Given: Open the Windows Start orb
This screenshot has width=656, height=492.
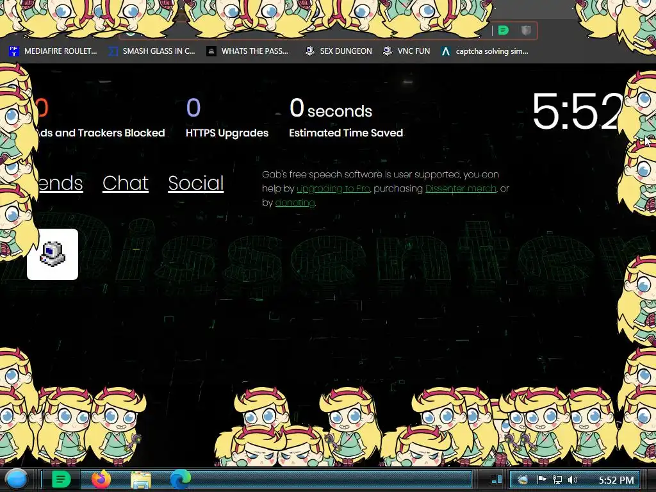Looking at the screenshot, I should pyautogui.click(x=17, y=479).
